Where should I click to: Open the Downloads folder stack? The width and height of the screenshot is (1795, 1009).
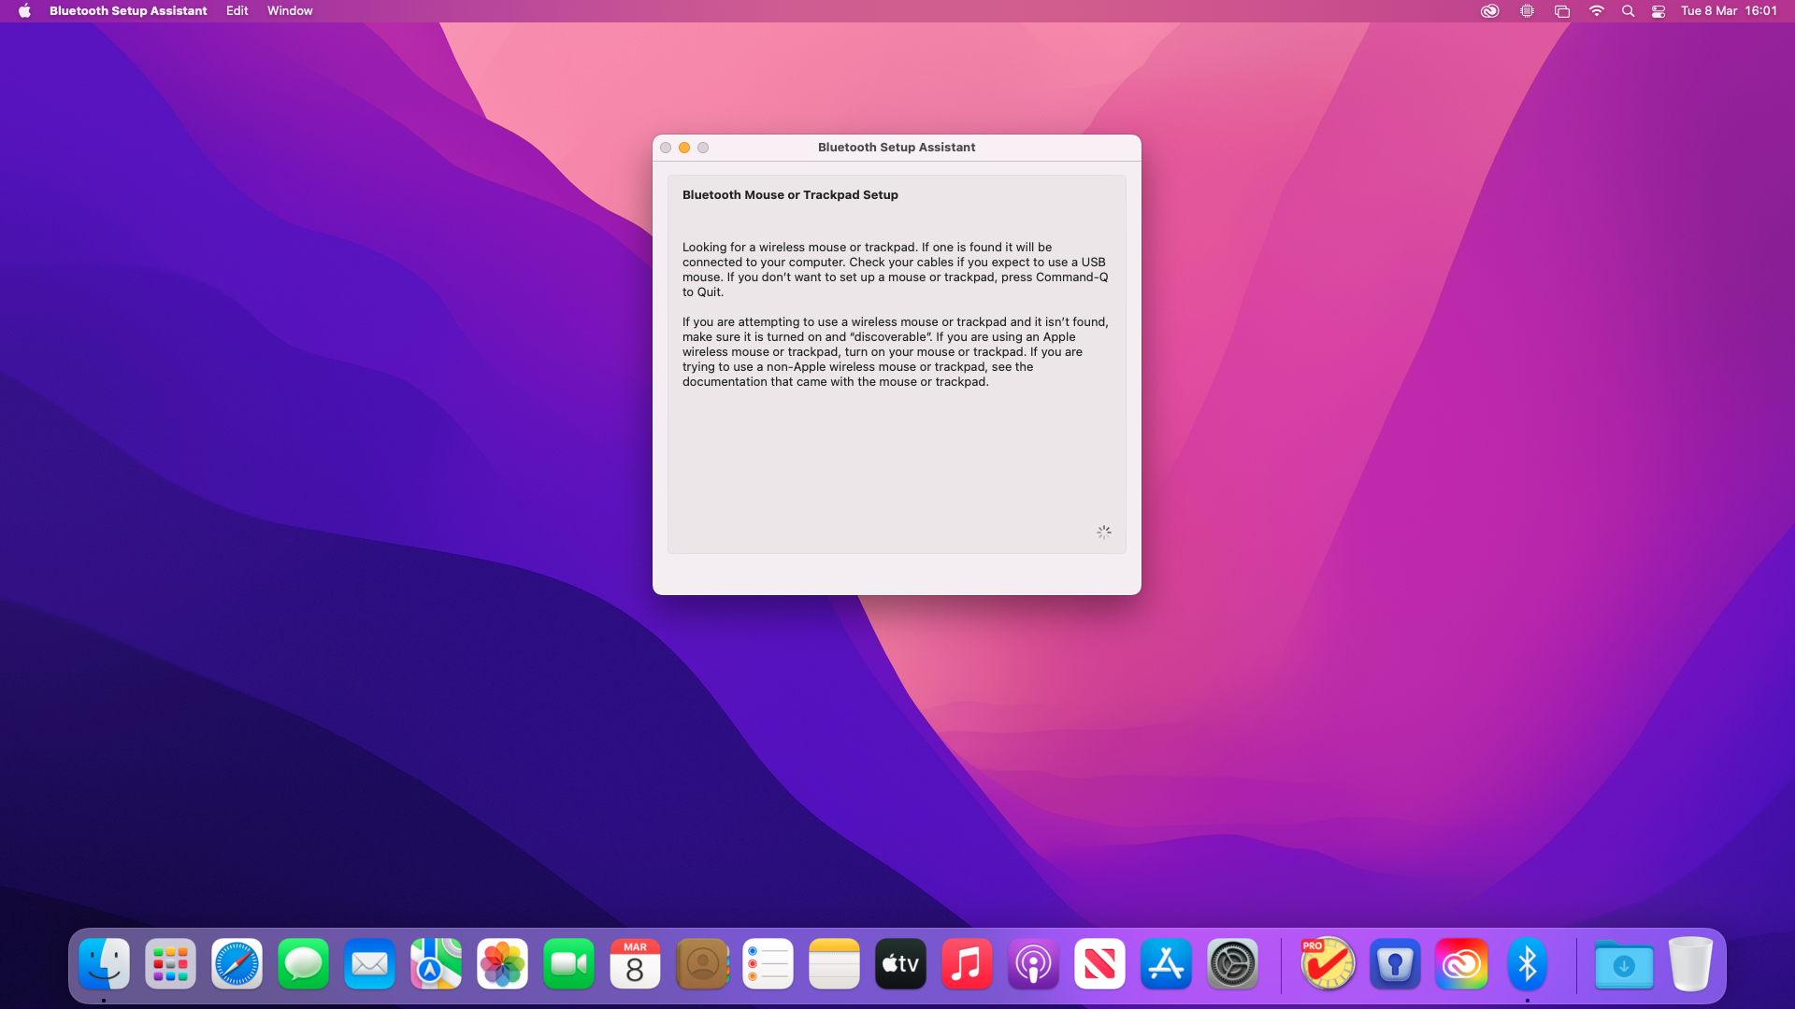[1623, 964]
